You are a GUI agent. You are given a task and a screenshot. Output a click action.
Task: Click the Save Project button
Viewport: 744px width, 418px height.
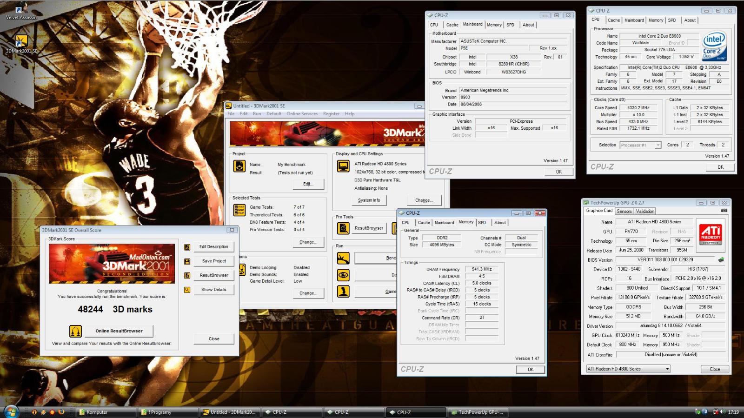214,261
